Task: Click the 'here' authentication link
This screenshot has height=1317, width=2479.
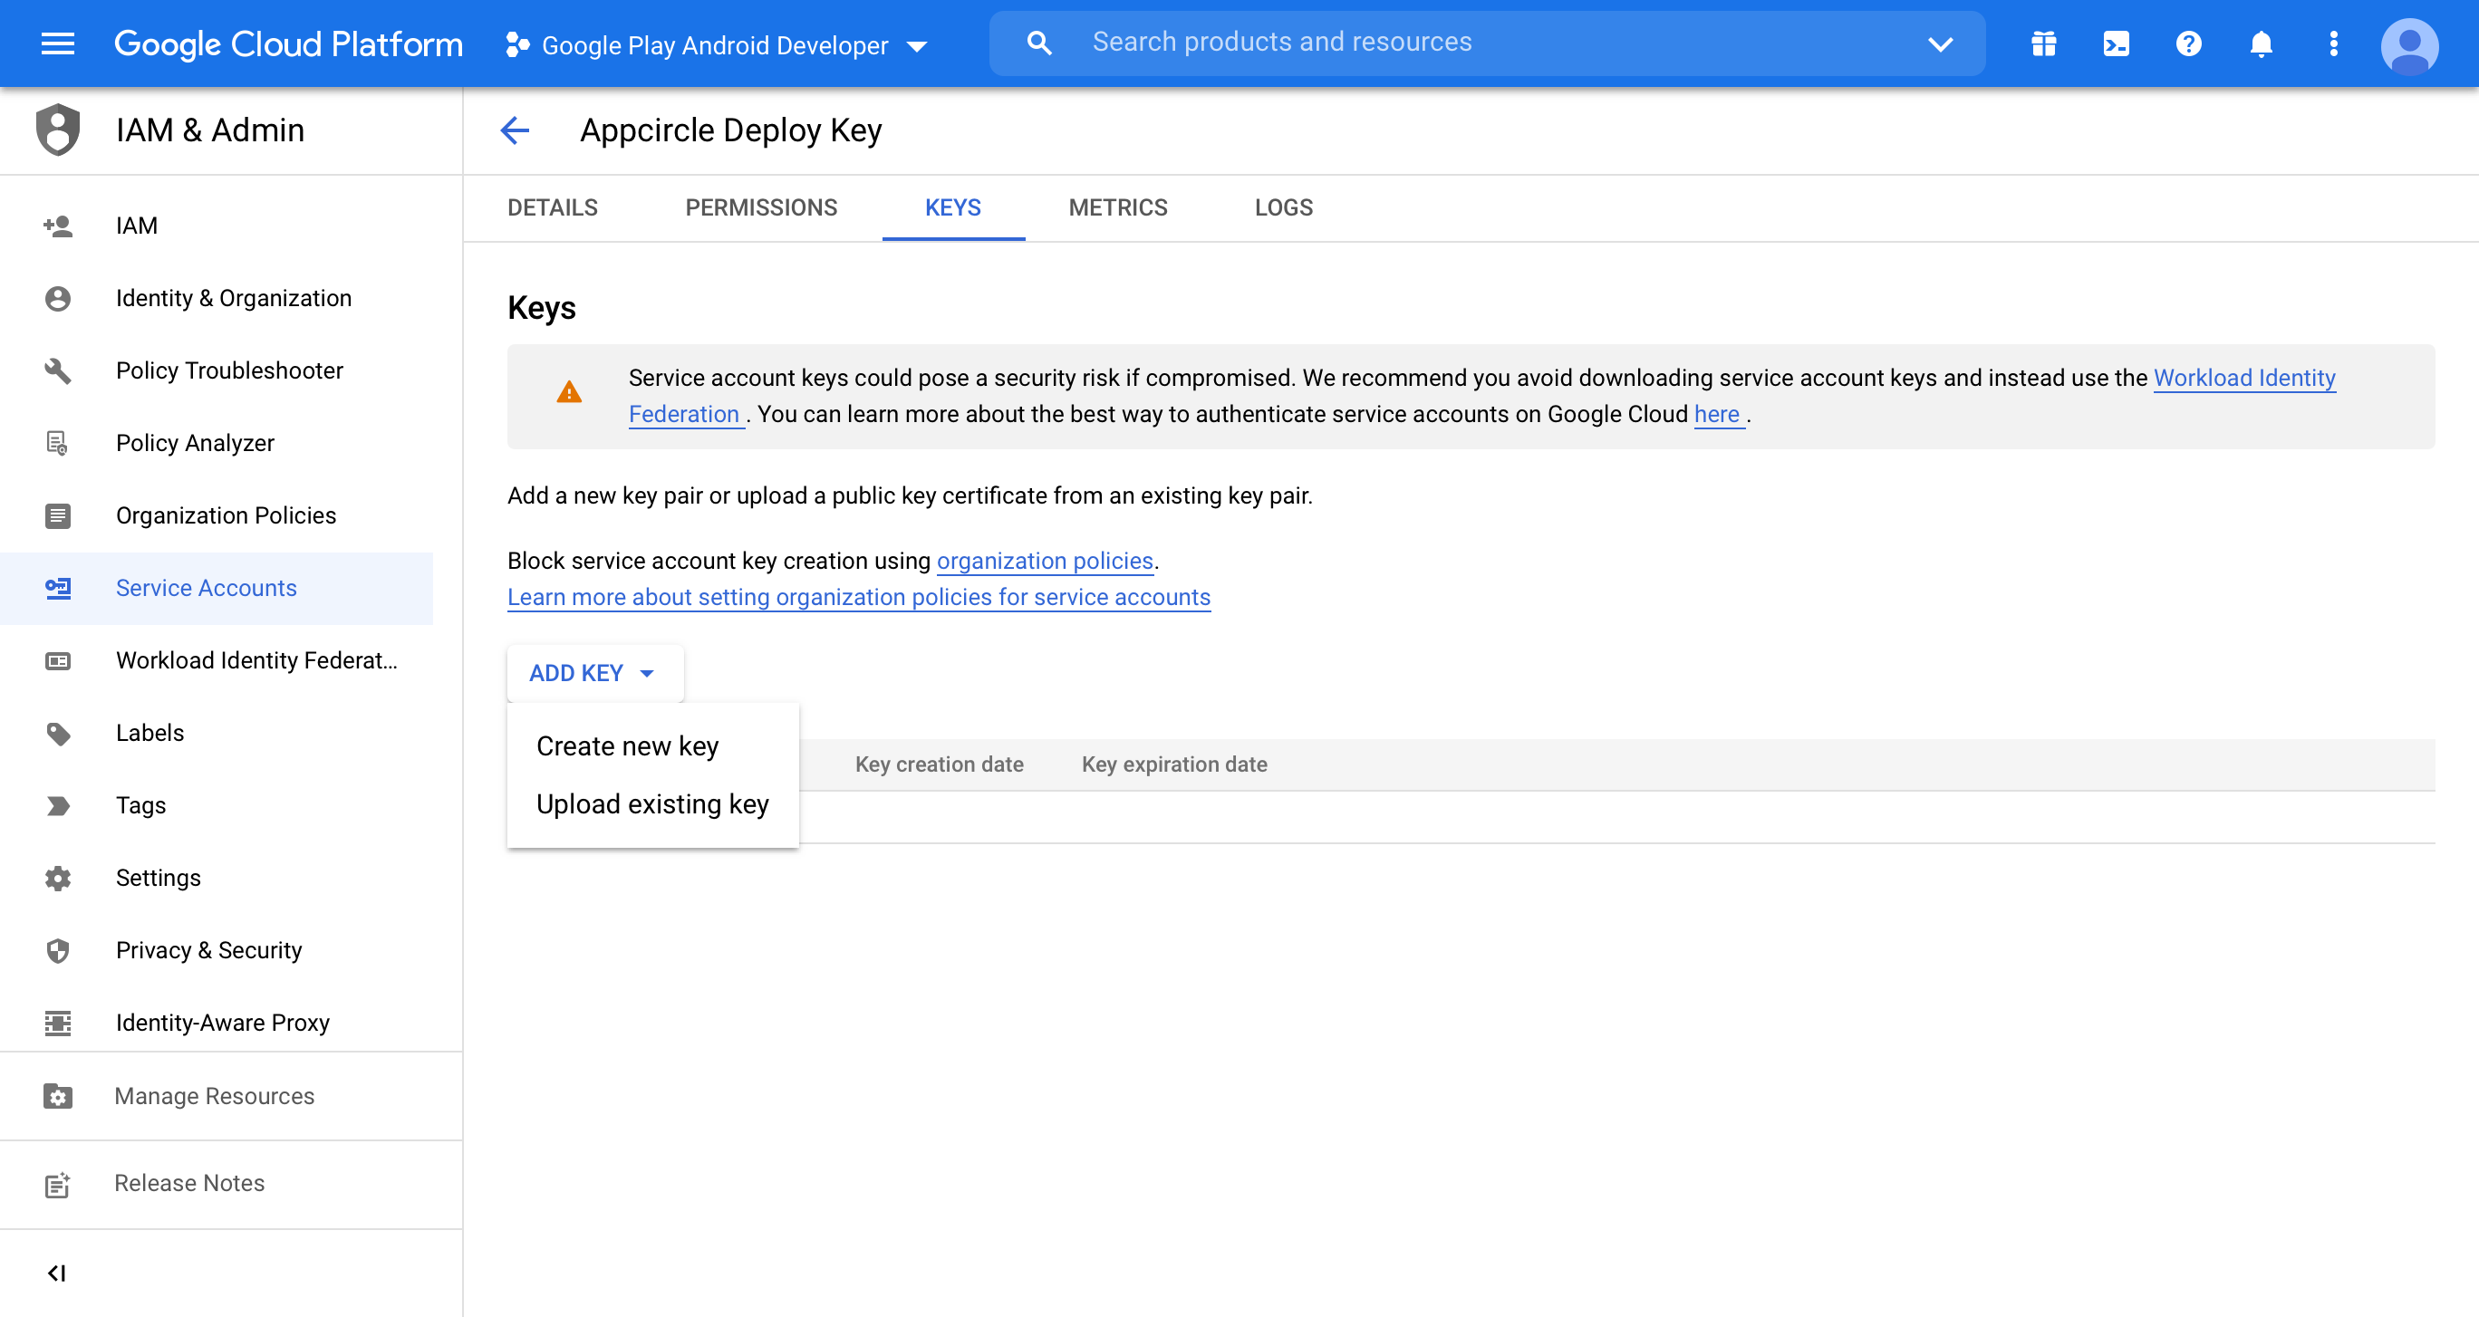Action: point(1717,414)
